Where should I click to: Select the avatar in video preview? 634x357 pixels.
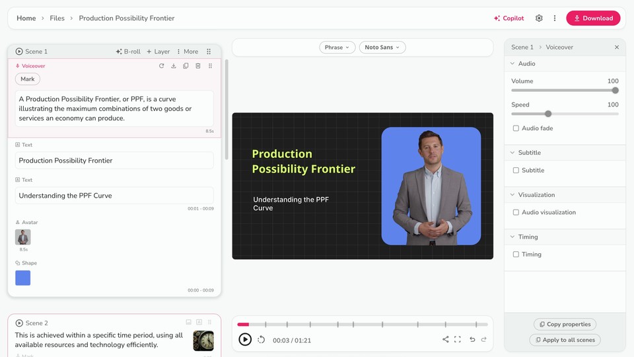tap(431, 186)
